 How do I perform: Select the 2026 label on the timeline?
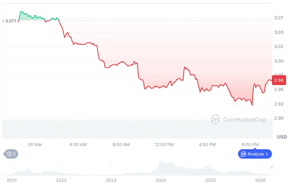[260, 180]
